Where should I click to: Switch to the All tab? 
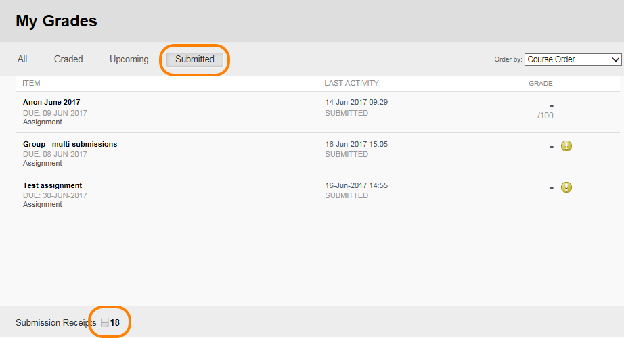pyautogui.click(x=22, y=59)
